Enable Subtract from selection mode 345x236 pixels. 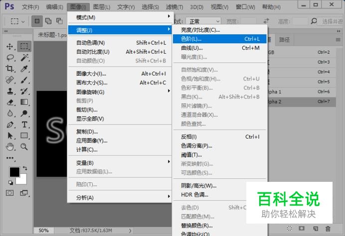click(59, 21)
